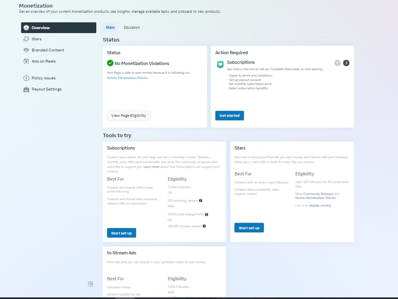Viewport: 398px width, 299px height.
Task: Switch to the Education tab
Action: click(132, 28)
